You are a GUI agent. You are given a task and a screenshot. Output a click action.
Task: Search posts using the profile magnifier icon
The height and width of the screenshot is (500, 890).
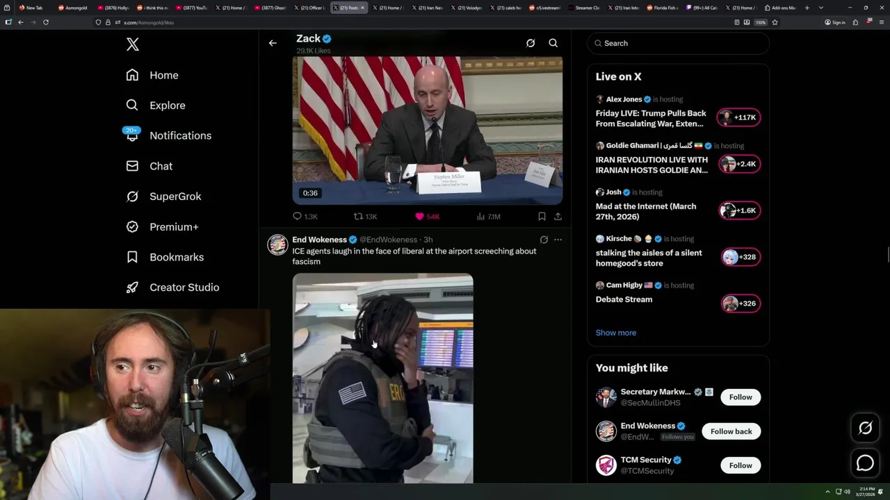coord(553,43)
